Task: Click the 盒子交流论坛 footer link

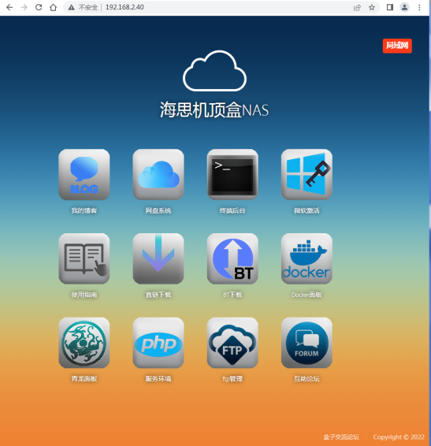Action: pyautogui.click(x=341, y=437)
